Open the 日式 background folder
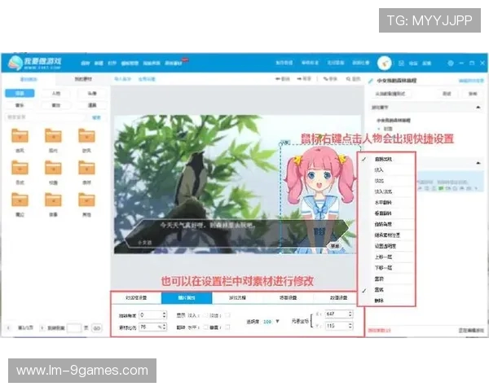This screenshot has height=391, width=489. pos(20,168)
